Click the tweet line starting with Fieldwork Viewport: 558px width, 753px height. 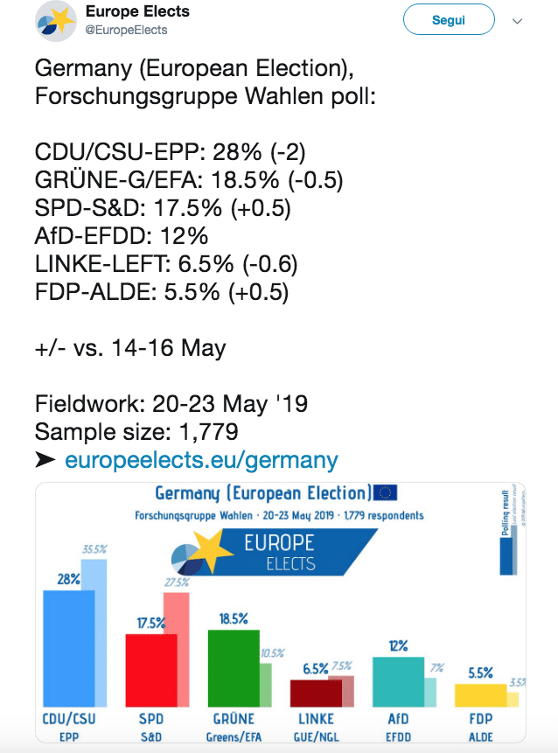pyautogui.click(x=171, y=405)
